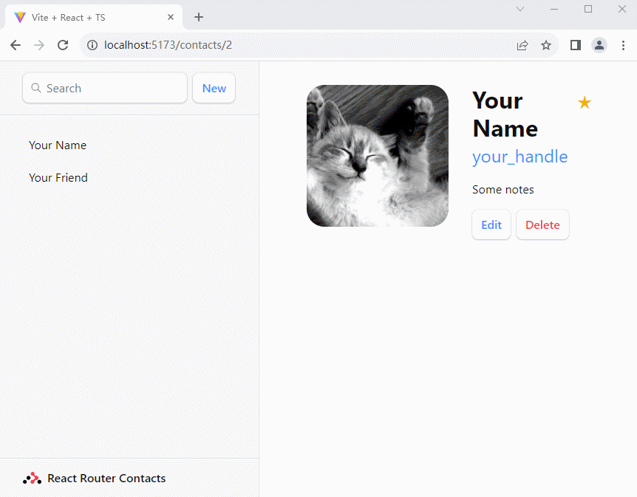Open Your Friend contact in sidebar
The image size is (637, 497).
tap(58, 178)
